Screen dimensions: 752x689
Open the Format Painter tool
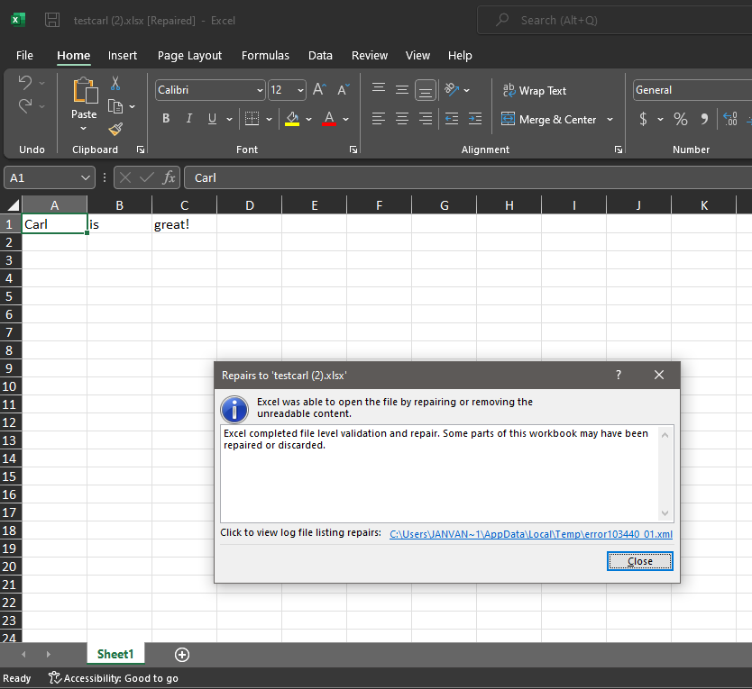click(x=115, y=129)
